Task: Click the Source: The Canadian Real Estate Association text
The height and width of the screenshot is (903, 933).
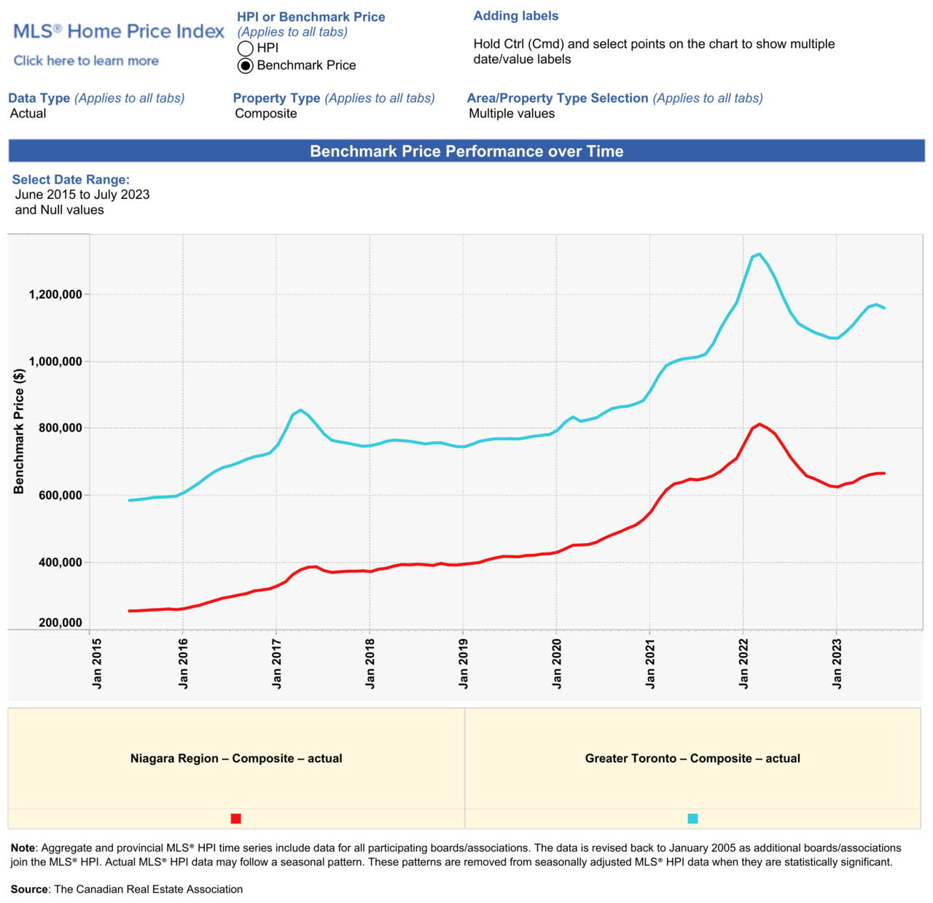Action: tap(127, 889)
